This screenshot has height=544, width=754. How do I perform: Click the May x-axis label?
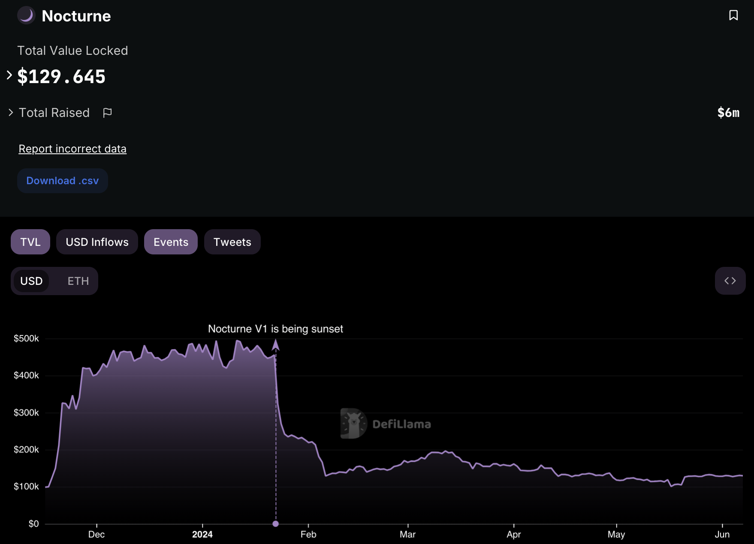(x=616, y=534)
